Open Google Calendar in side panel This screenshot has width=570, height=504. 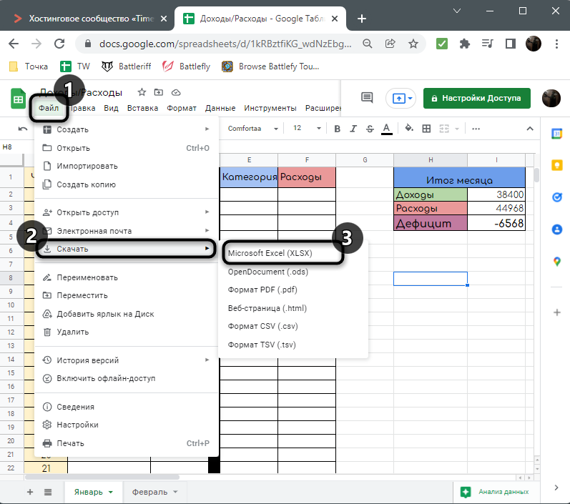coord(556,134)
